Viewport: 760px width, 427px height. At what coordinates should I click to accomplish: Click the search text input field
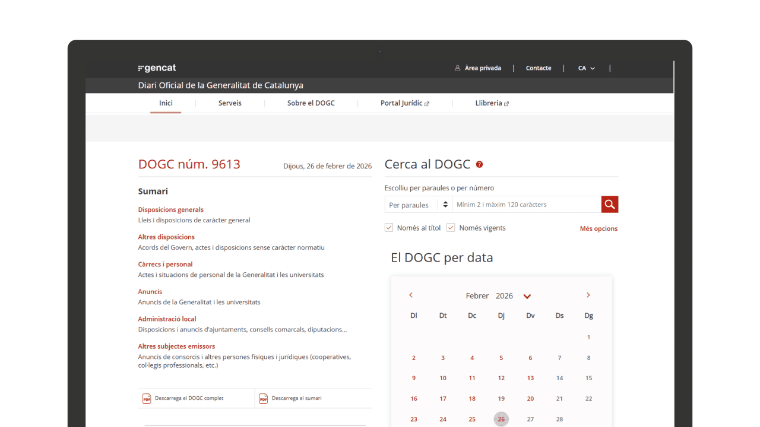(526, 205)
